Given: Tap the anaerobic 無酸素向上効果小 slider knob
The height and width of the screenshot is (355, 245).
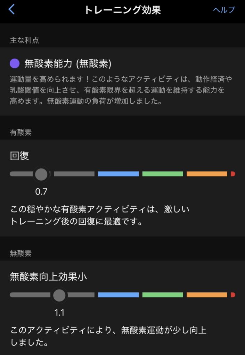Looking at the screenshot, I should click(59, 295).
